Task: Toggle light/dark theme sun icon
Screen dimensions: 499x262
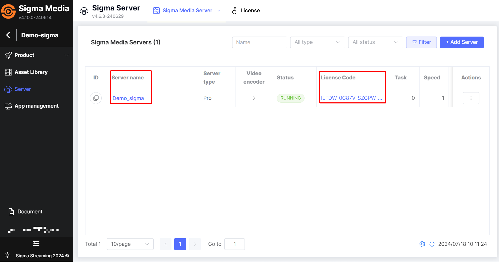Action: click(8, 255)
